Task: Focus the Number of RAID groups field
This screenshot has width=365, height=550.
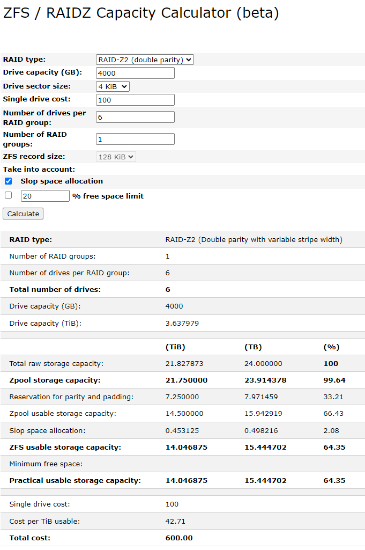Action: 135,140
